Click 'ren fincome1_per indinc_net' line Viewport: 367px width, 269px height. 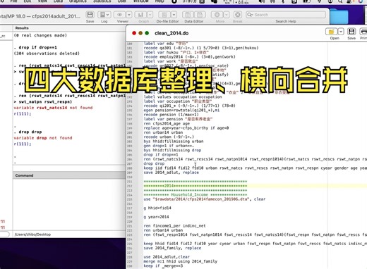[x=175, y=226]
